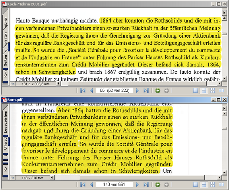229x190 pixels.
Task: Go to next page in Born.pdf window
Action: click(137, 184)
